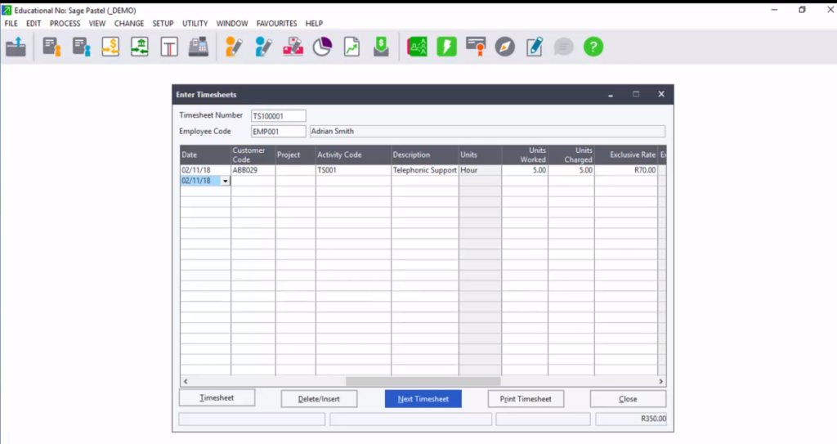Open the cash register point of sale icon

(198, 47)
